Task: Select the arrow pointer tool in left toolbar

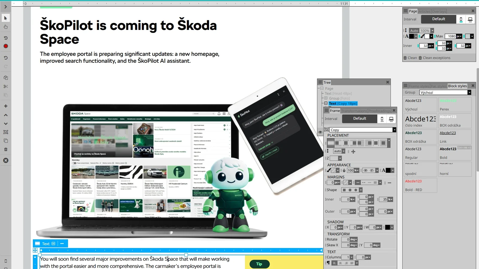Action: [x=5, y=18]
